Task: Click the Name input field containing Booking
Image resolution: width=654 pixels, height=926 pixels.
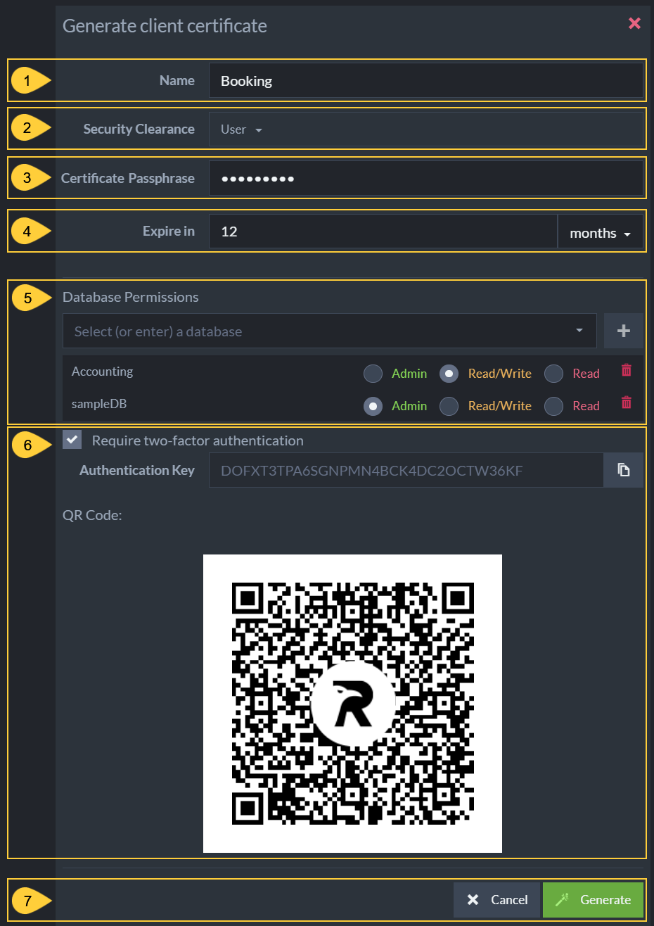Action: click(x=425, y=80)
